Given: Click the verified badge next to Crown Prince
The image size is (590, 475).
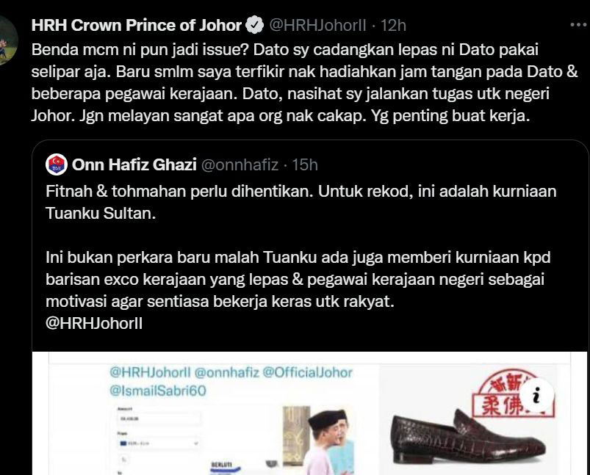Looking at the screenshot, I should [x=255, y=25].
